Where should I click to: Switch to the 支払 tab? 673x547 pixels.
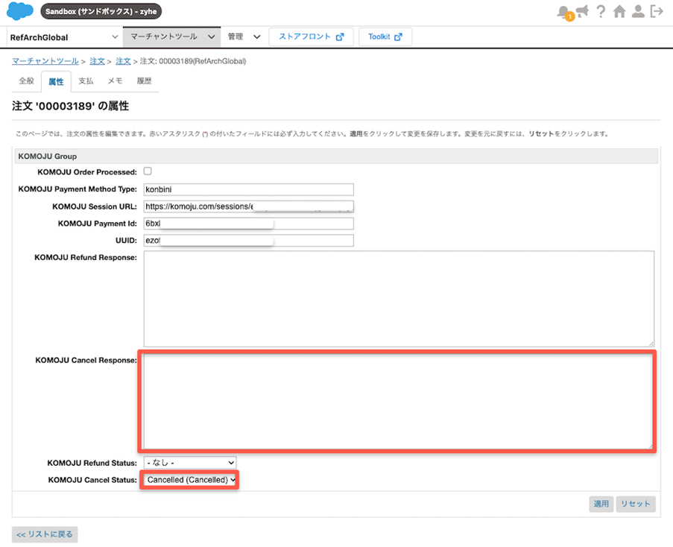[86, 80]
